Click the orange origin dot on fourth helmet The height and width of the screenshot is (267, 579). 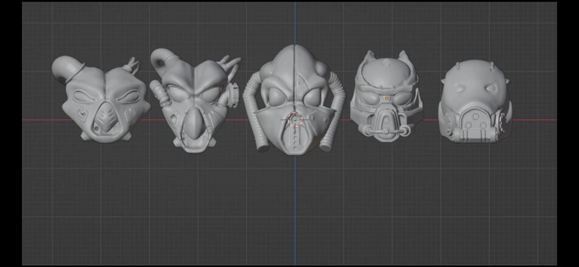pos(387,98)
